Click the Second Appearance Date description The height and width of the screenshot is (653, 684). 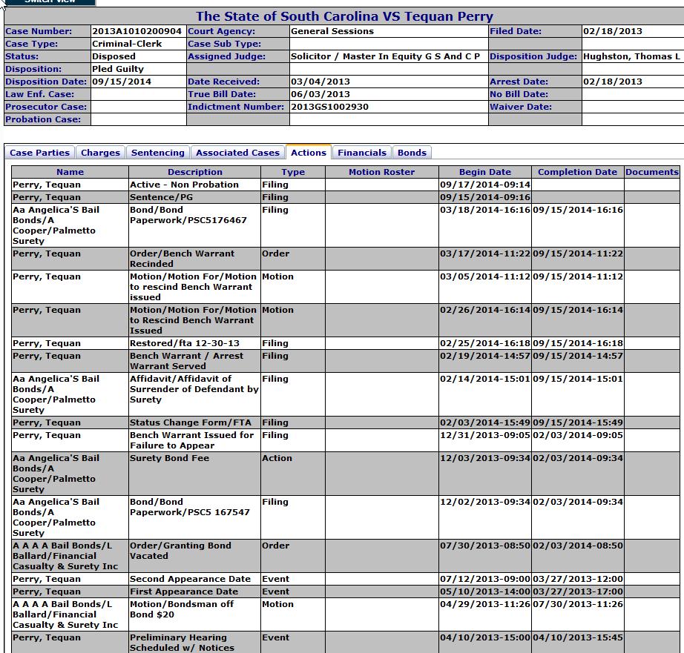coord(190,579)
